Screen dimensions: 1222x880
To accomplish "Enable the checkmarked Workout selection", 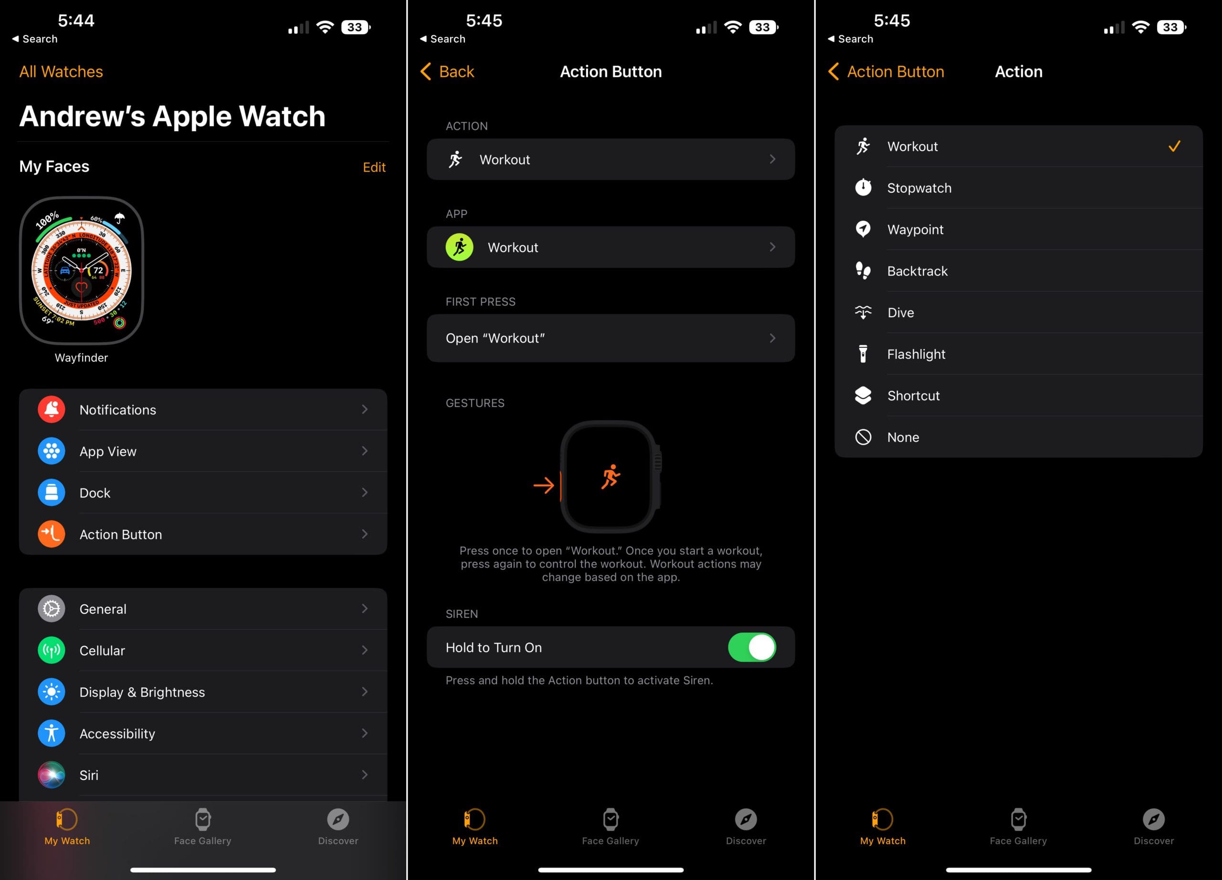I will coord(1018,146).
